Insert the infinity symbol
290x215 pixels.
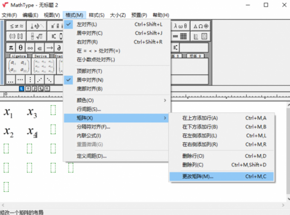click(30, 48)
